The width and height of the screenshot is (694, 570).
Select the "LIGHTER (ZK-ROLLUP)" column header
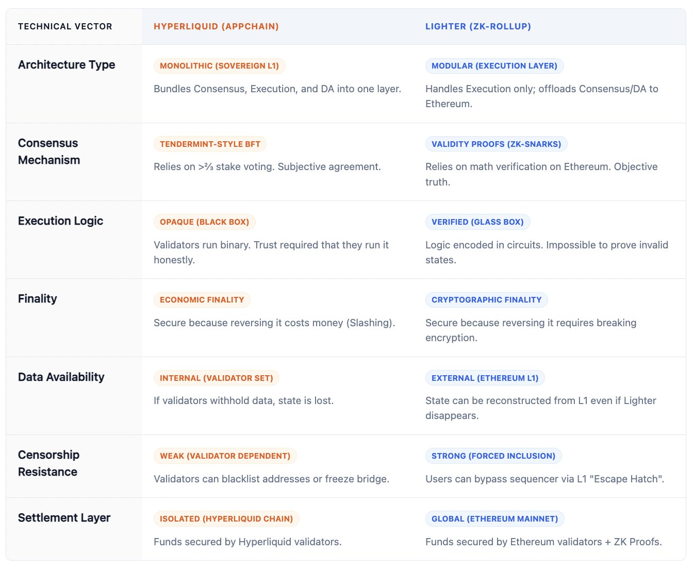pos(478,26)
